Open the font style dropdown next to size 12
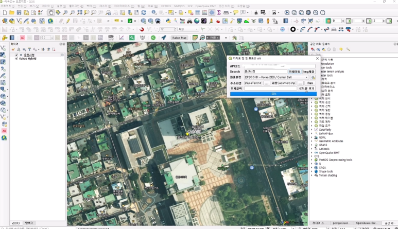 [x=188, y=29]
